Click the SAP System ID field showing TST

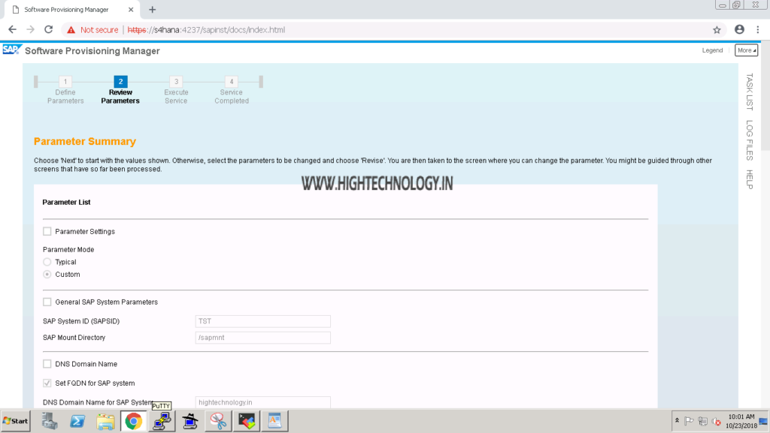[262, 321]
